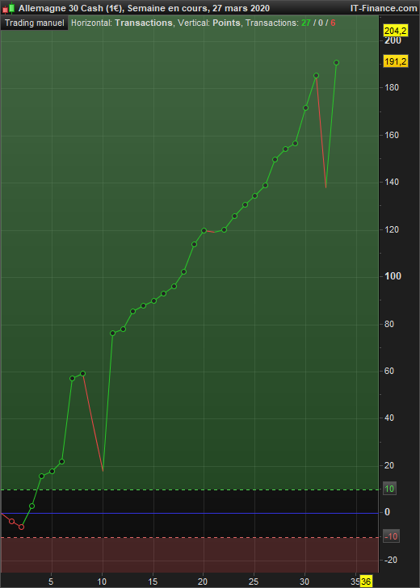This screenshot has height=588, width=420.
Task: Select the Vertical Points axis label
Action: point(209,23)
